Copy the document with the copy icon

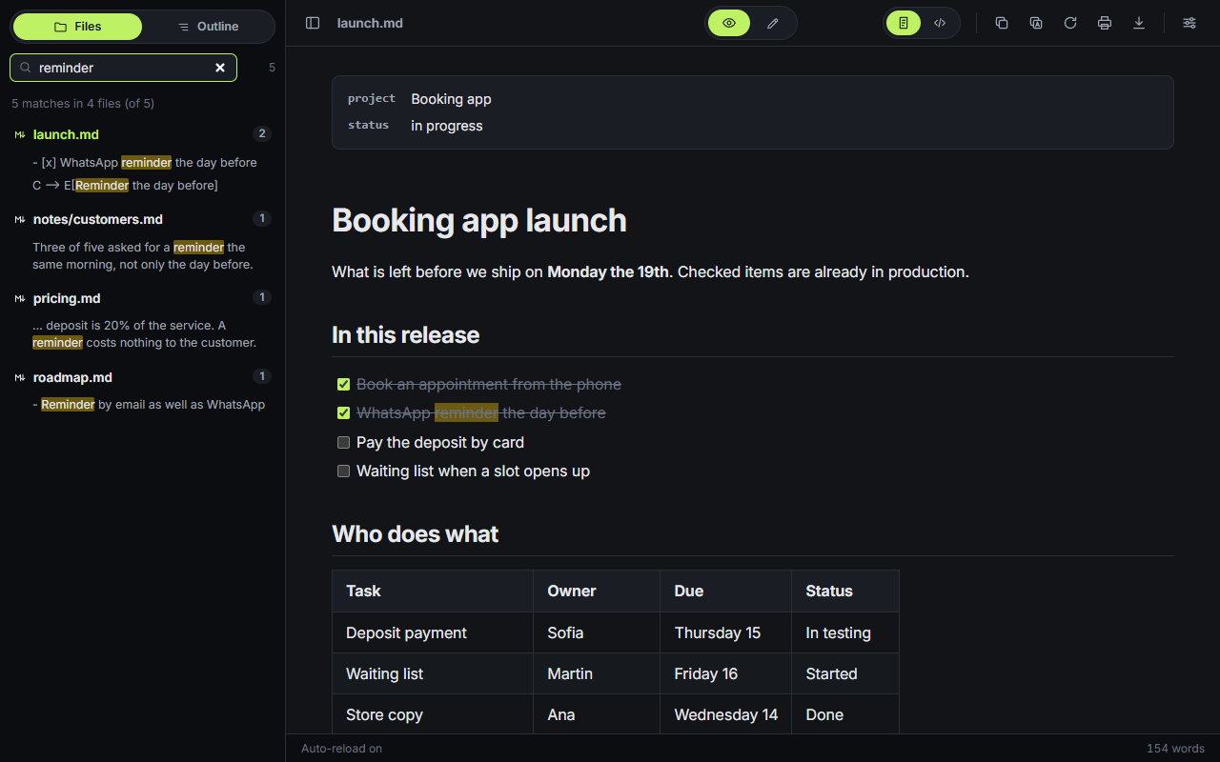pos(1002,23)
